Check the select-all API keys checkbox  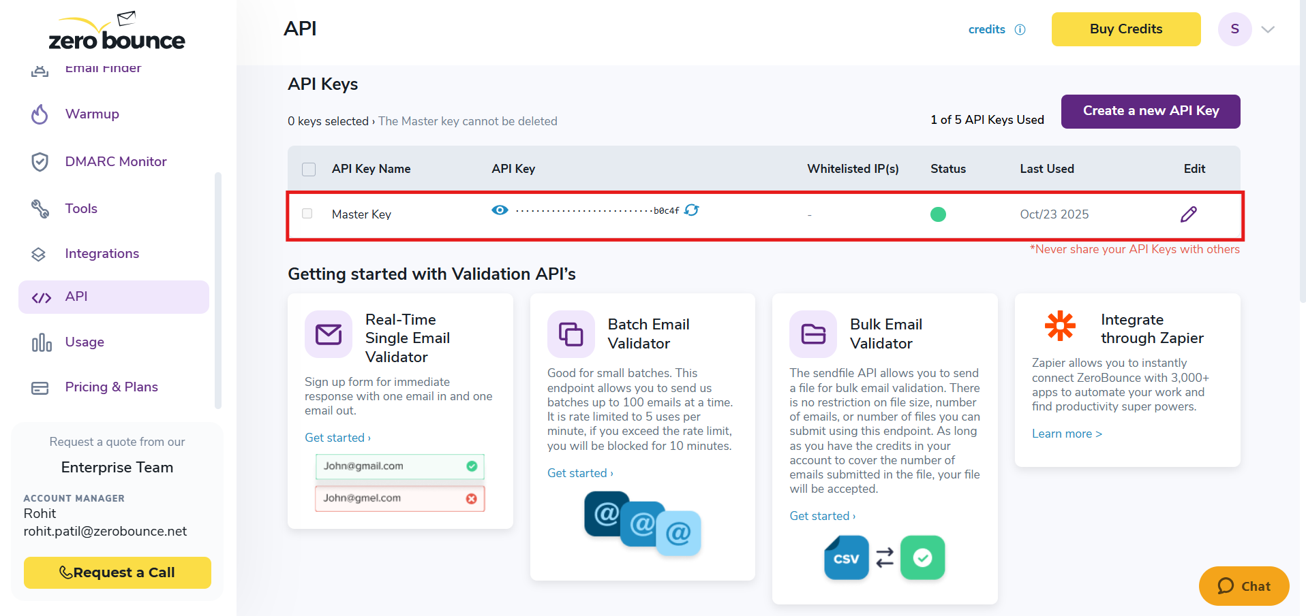click(x=309, y=169)
